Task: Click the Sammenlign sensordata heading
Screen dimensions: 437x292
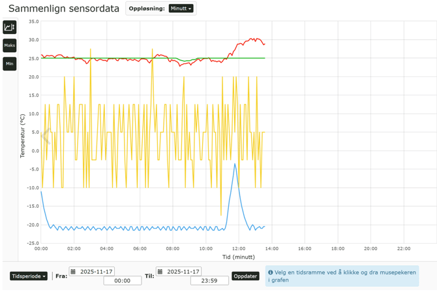Action: (63, 8)
